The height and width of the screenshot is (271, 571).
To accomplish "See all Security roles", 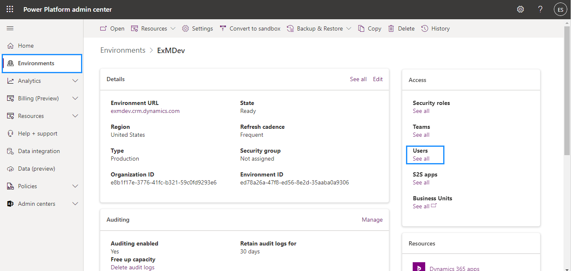I will (421, 111).
